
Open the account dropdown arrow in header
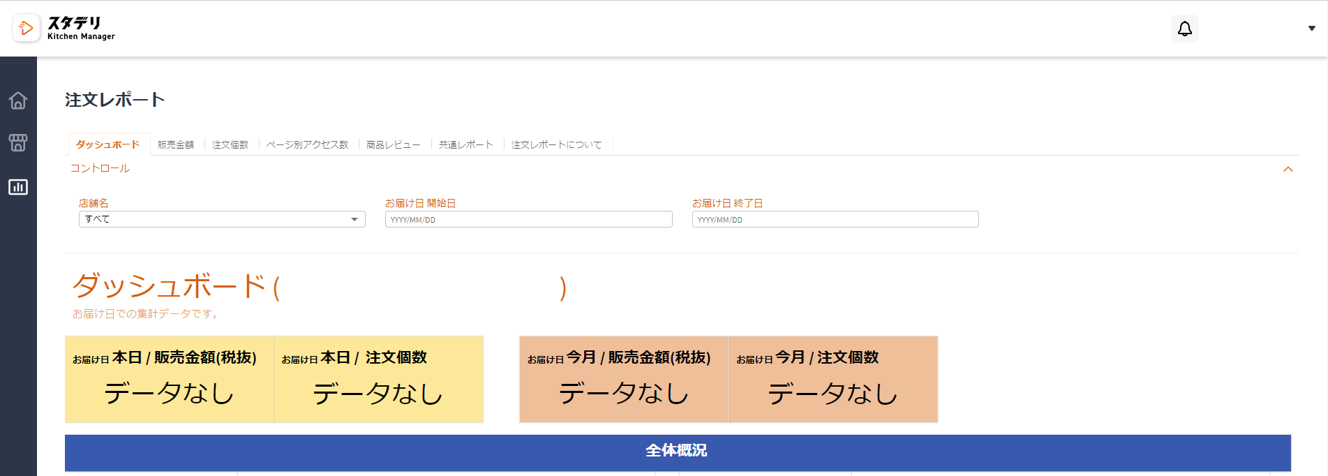click(x=1311, y=29)
